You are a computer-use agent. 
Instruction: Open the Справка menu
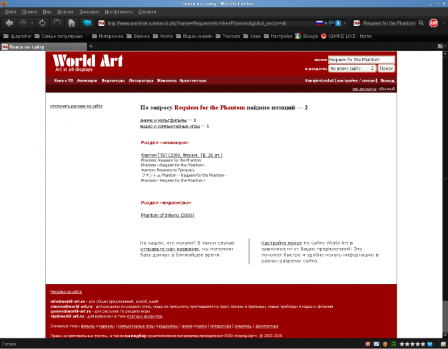[x=147, y=12]
